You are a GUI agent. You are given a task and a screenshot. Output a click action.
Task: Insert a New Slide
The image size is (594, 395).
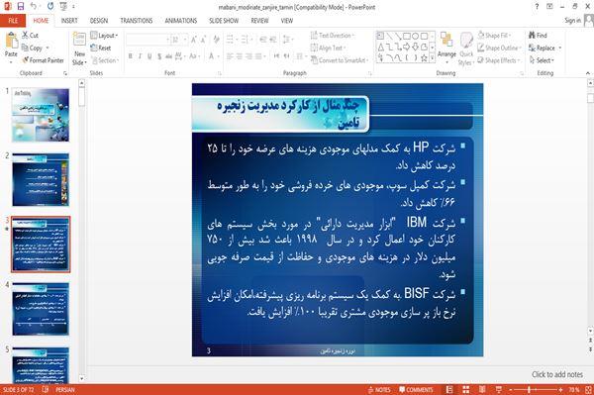coord(79,49)
